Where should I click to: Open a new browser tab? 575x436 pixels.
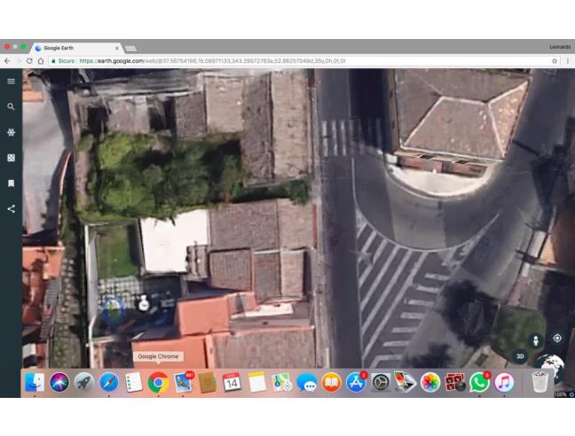tap(130, 49)
